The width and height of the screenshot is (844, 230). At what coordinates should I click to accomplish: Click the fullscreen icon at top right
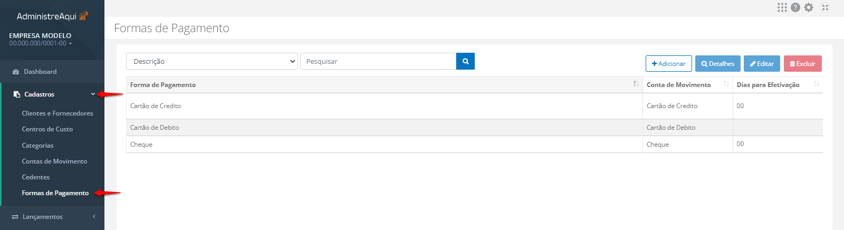coord(825,7)
